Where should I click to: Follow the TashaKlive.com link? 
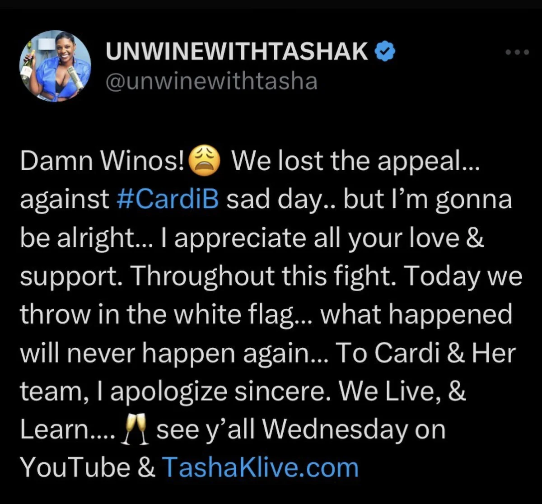(260, 467)
